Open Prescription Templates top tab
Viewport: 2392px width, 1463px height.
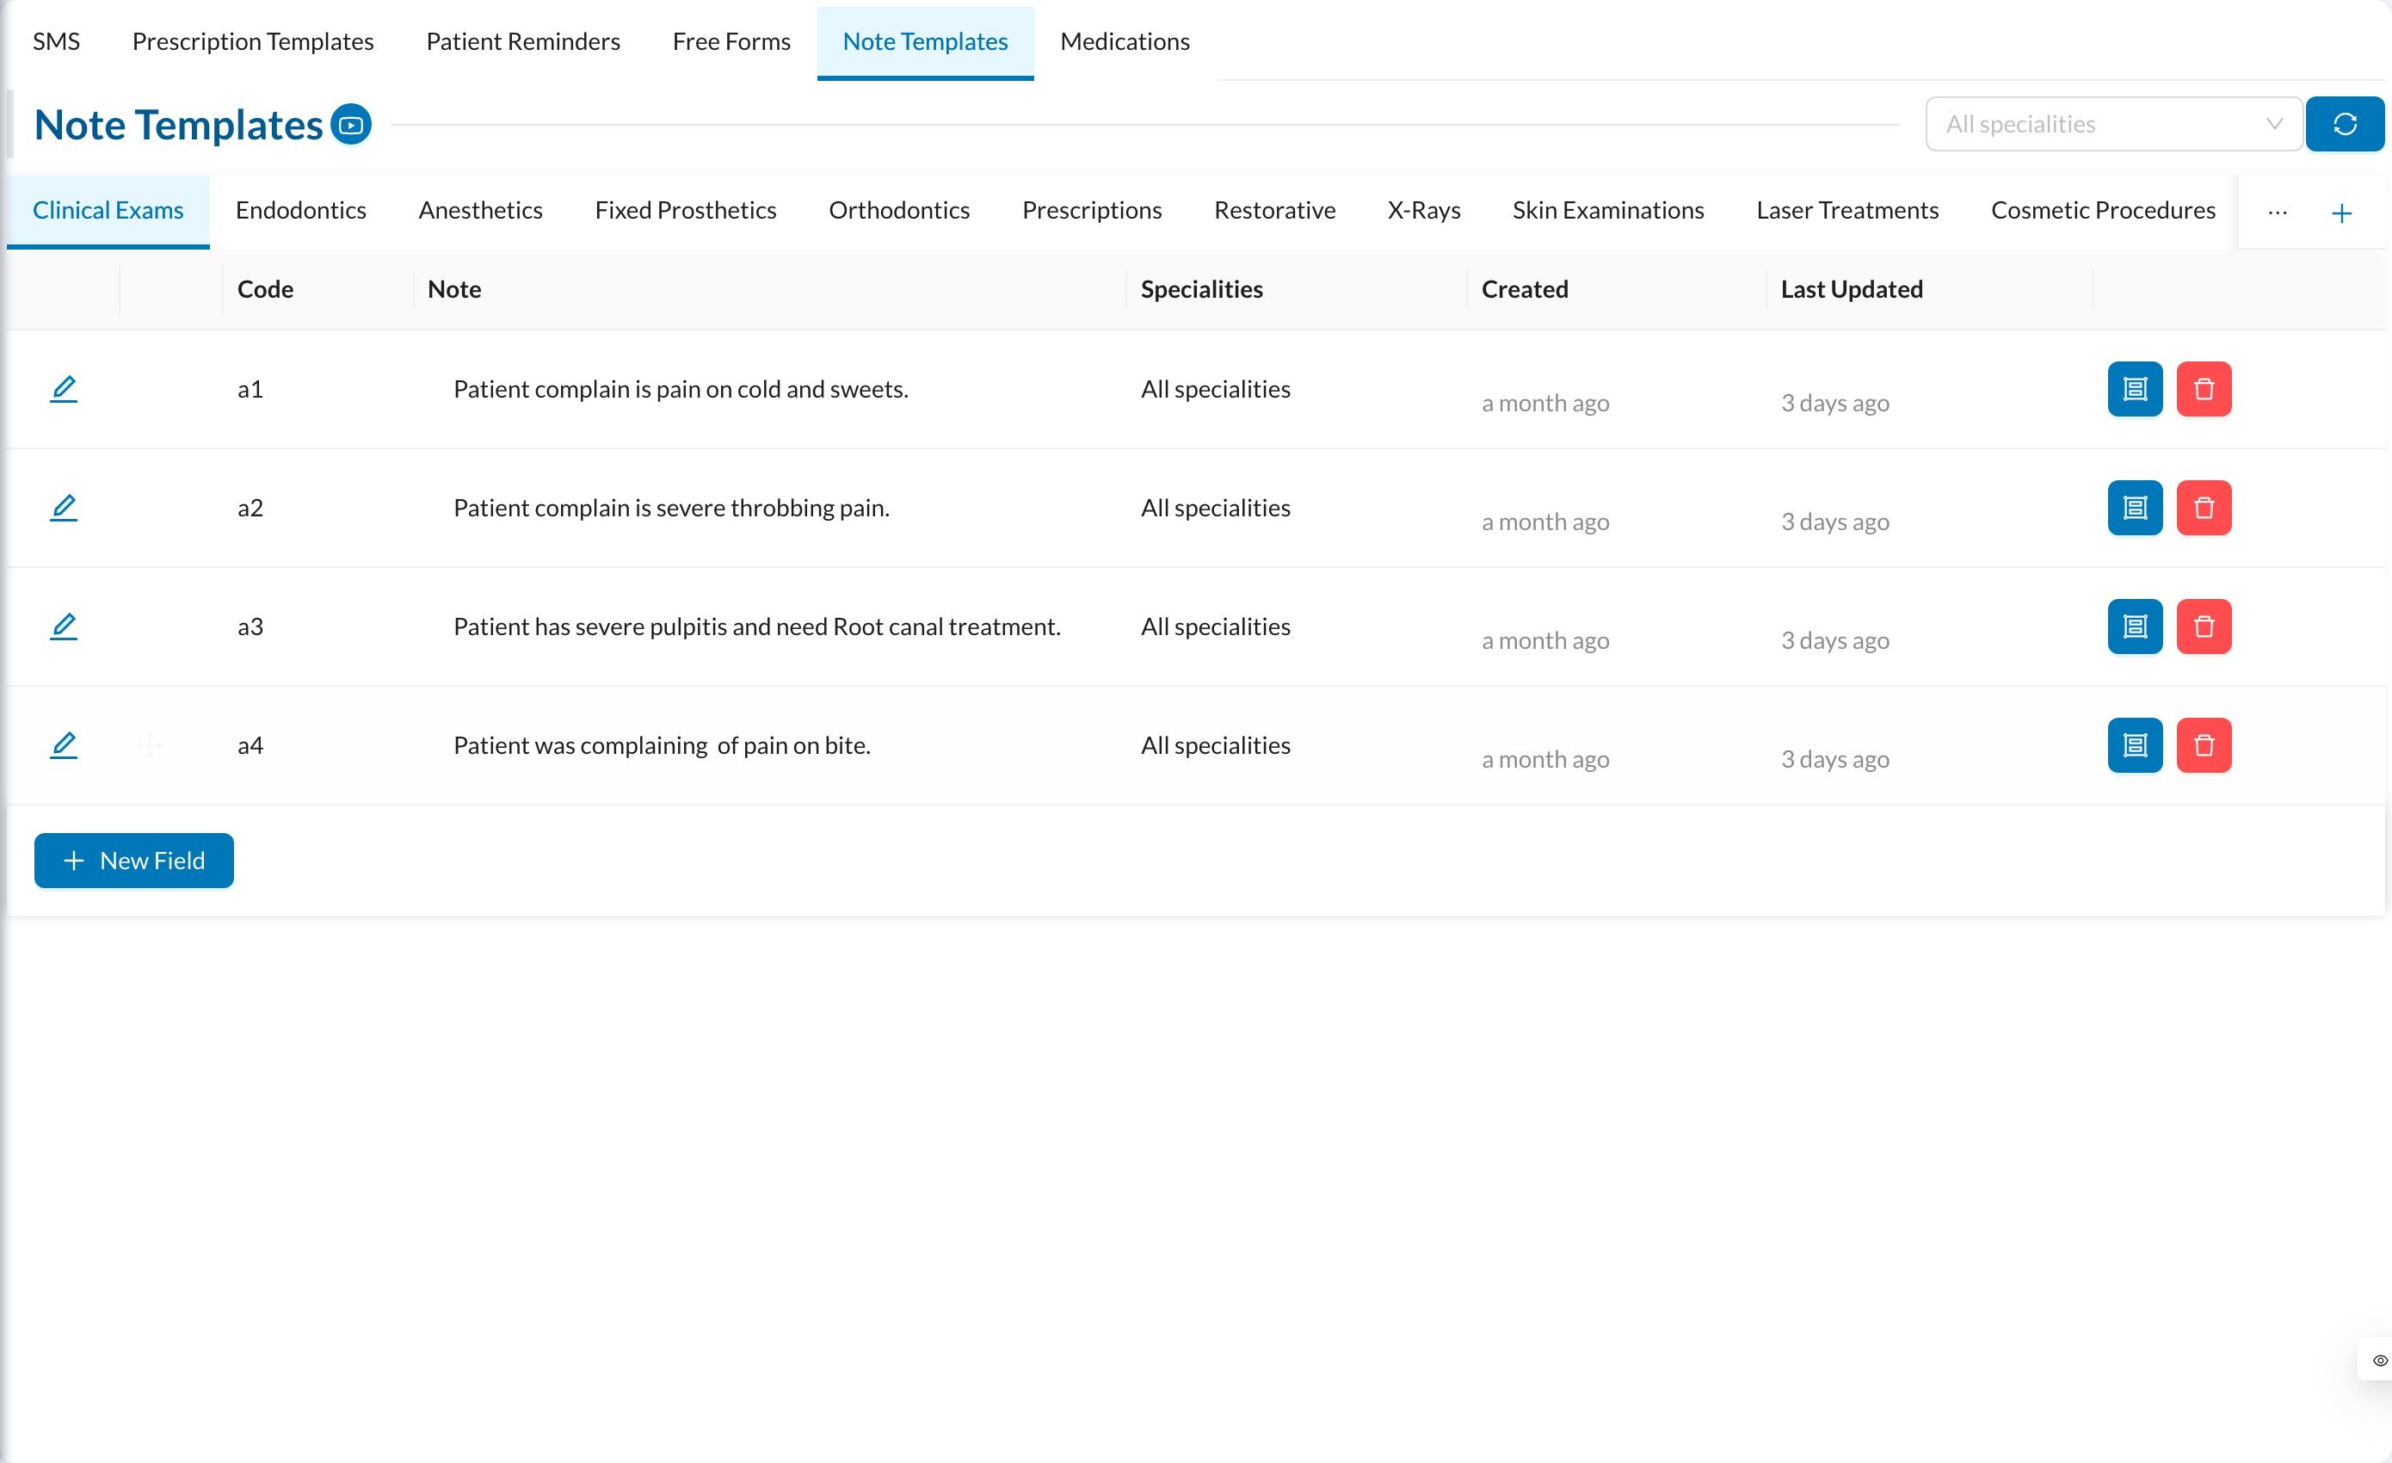[252, 40]
